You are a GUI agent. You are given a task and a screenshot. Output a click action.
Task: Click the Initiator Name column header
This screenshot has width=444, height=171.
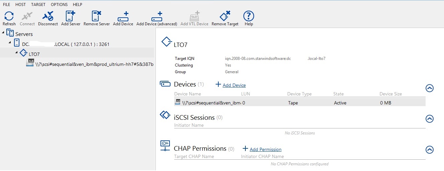click(189, 125)
